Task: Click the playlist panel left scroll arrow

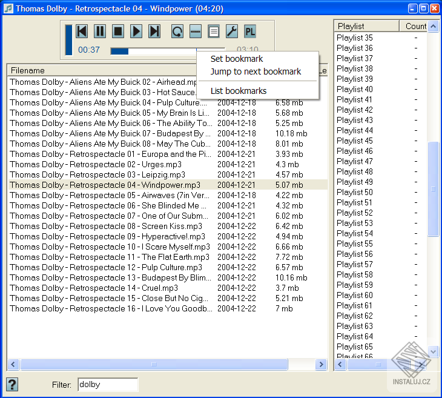Action: click(x=340, y=365)
